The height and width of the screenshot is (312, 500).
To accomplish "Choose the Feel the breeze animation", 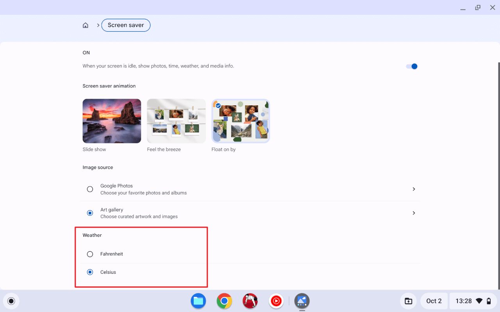I will pos(176,121).
